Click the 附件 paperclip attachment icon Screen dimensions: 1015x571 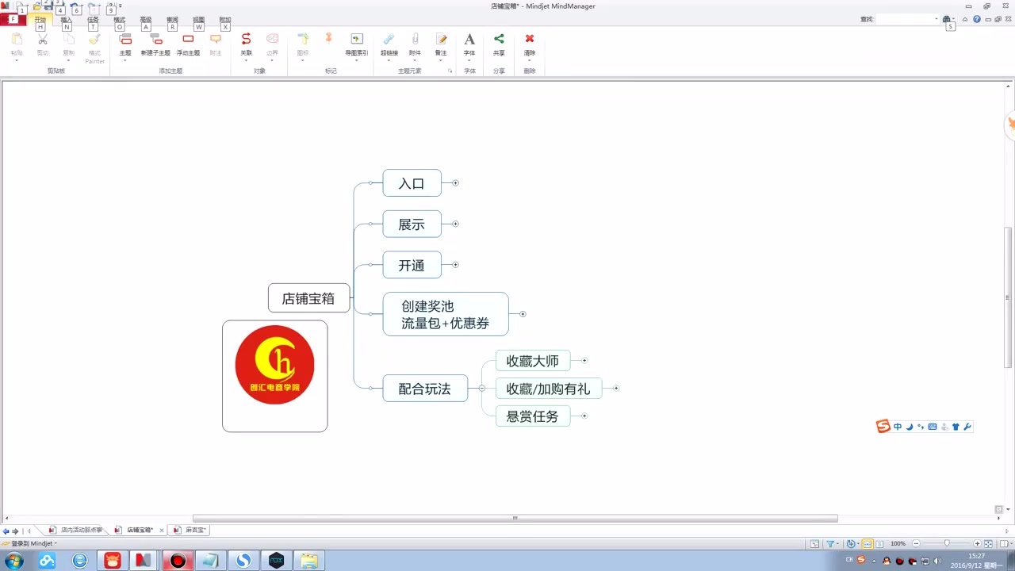[415, 39]
